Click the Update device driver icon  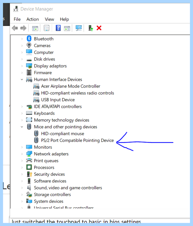(91, 28)
